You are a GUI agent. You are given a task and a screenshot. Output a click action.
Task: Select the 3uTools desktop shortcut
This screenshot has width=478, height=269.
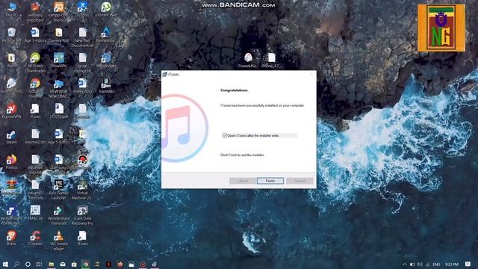click(83, 10)
